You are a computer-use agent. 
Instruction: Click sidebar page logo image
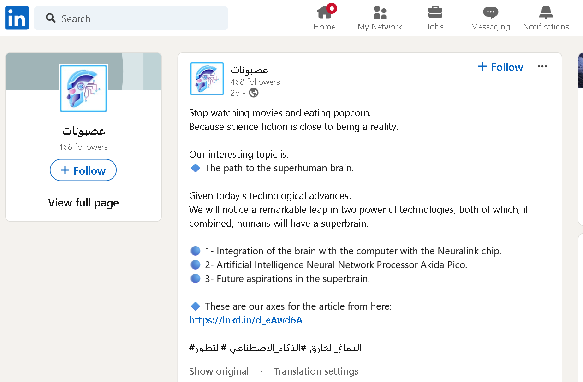tap(83, 88)
